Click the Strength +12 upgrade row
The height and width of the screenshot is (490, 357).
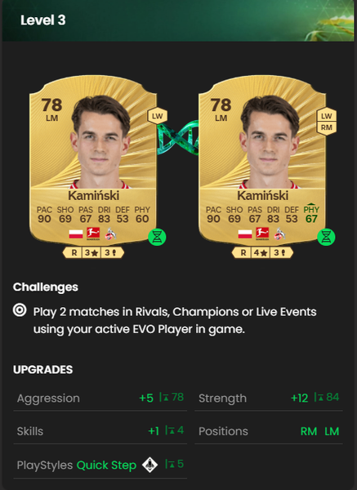coord(269,398)
